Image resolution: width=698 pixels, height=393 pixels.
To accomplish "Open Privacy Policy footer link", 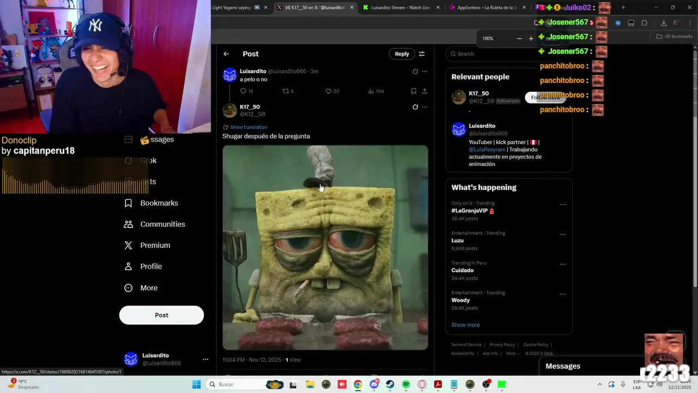I will click(502, 345).
